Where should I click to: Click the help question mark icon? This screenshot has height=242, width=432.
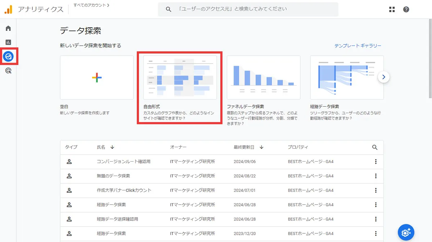pos(406,9)
